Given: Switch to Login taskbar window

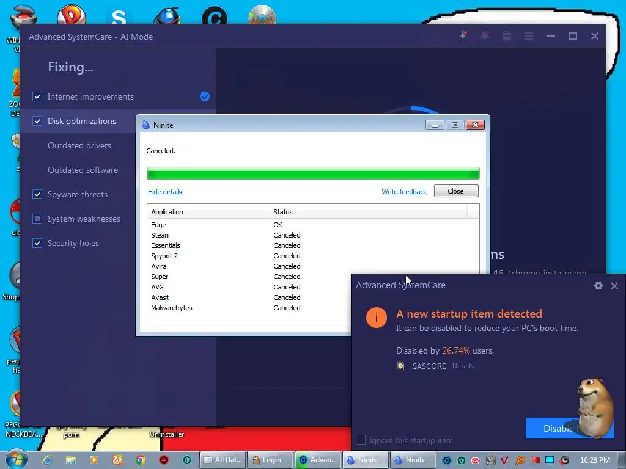Looking at the screenshot, I should [270, 460].
